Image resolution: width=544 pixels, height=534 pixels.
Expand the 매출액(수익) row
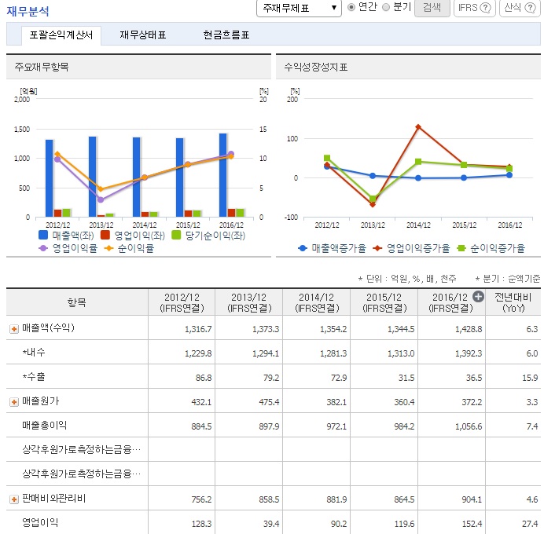point(14,328)
